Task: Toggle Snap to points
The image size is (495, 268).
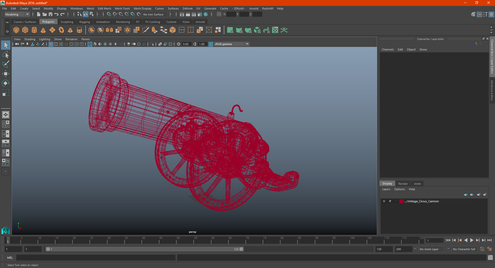Action: tap(121, 14)
